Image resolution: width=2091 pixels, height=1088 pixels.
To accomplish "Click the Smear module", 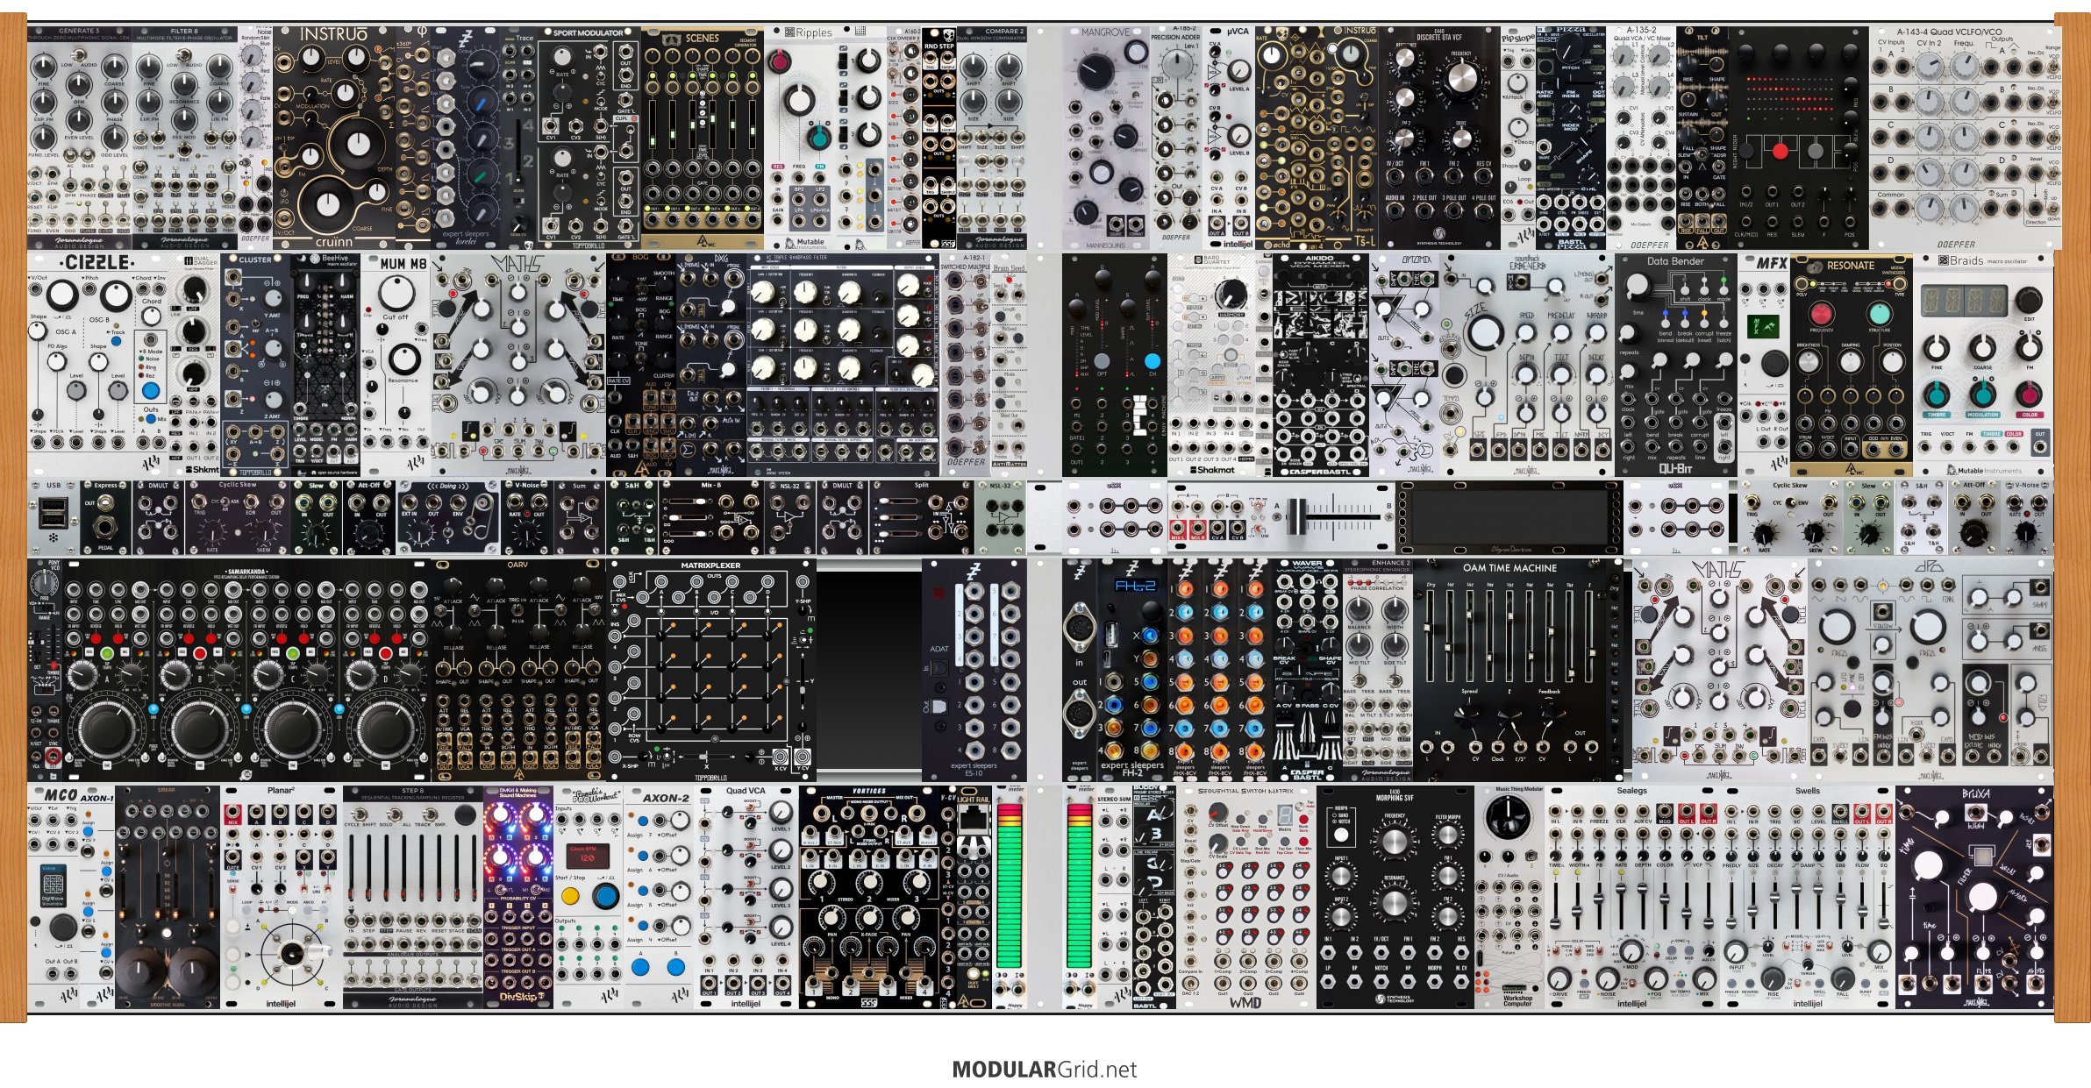I will (168, 897).
